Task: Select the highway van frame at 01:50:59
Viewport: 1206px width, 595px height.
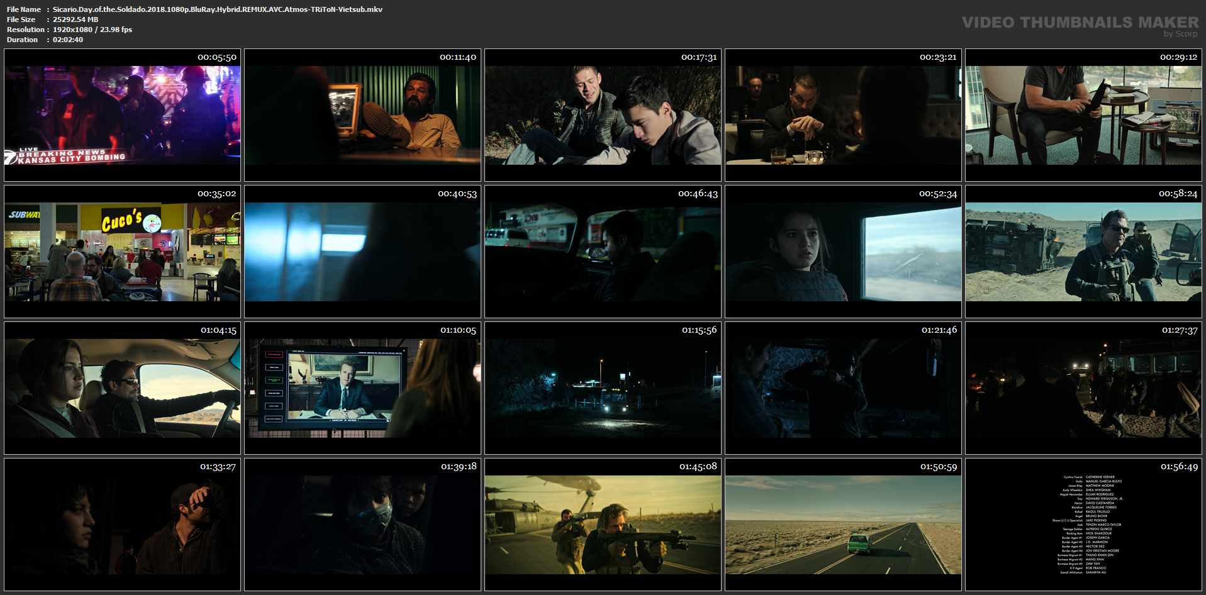Action: point(843,525)
